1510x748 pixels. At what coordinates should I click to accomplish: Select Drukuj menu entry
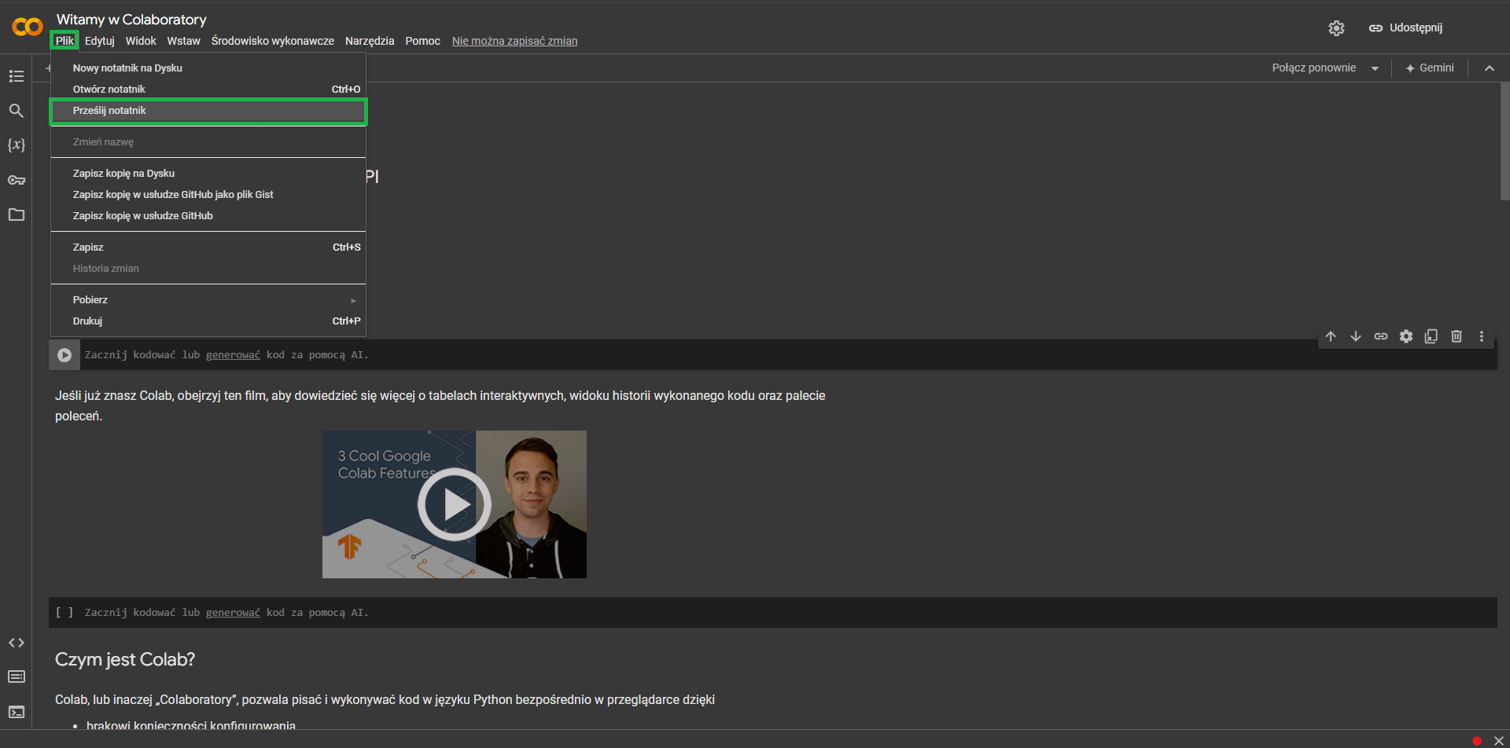pyautogui.click(x=208, y=321)
